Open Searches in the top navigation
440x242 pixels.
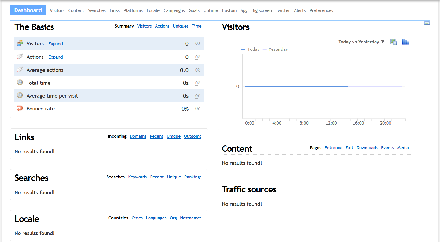click(x=97, y=10)
